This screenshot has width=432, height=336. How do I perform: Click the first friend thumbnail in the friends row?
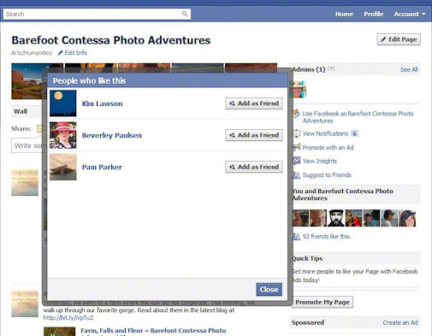click(300, 218)
